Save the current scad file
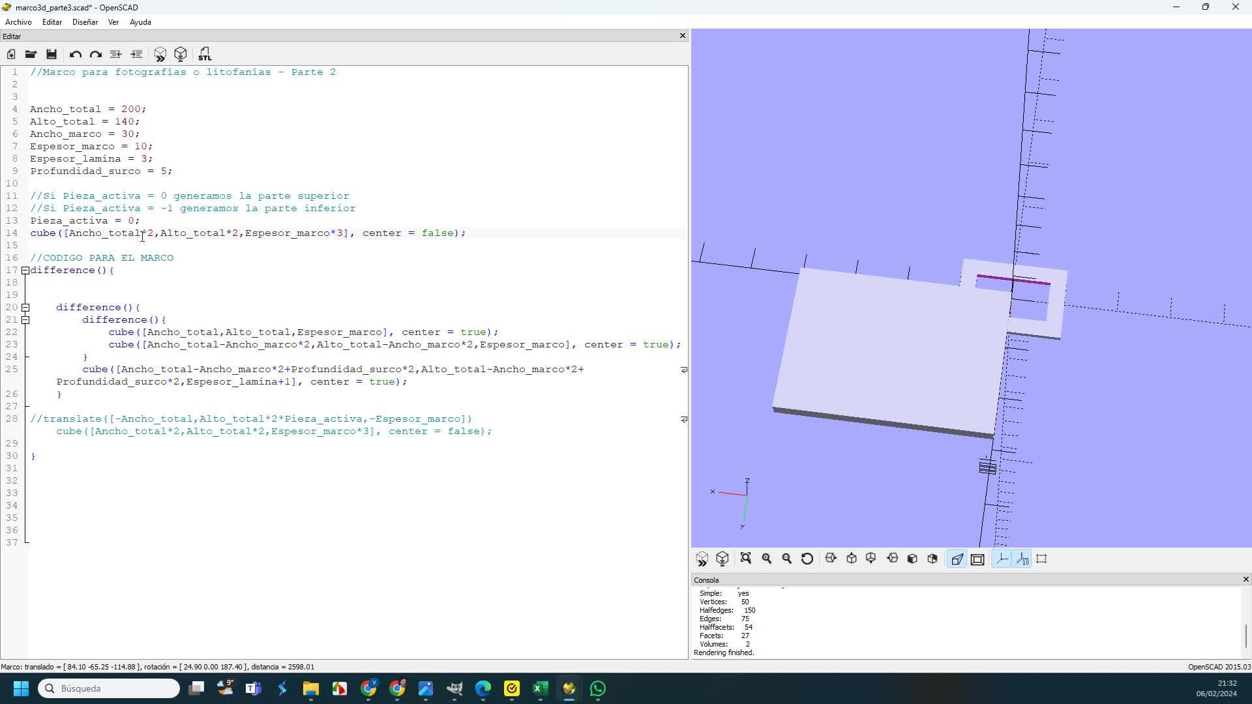Viewport: 1252px width, 704px height. coord(52,54)
